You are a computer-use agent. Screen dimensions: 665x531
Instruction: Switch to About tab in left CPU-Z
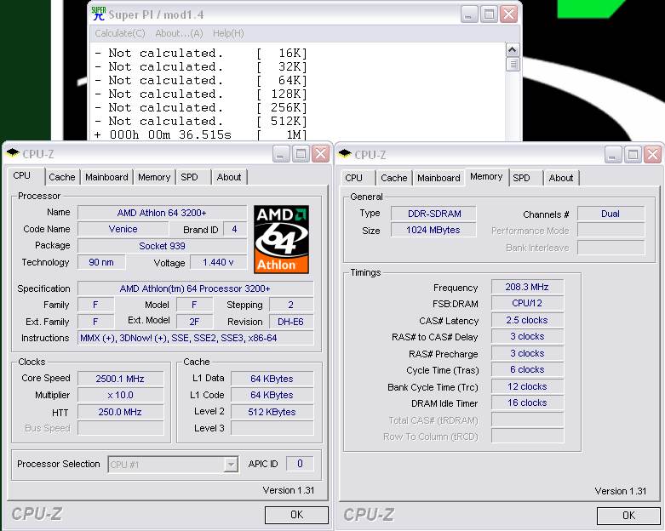pyautogui.click(x=229, y=177)
